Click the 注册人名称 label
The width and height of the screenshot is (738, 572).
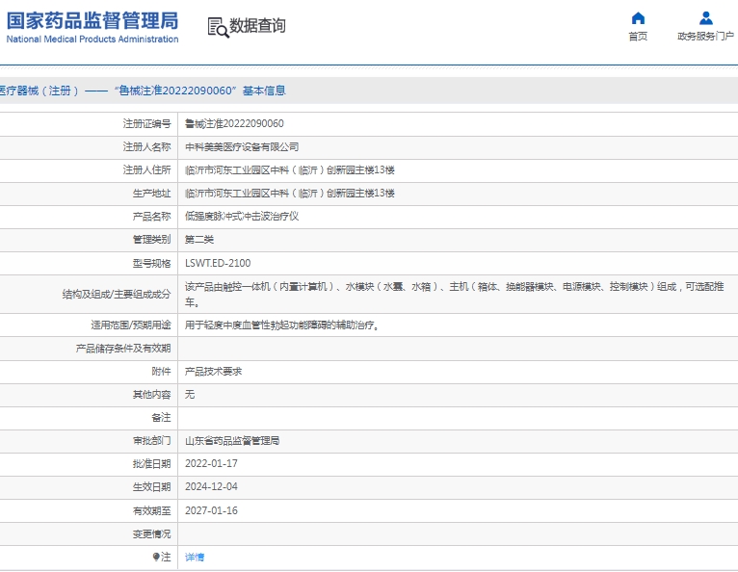coord(146,147)
